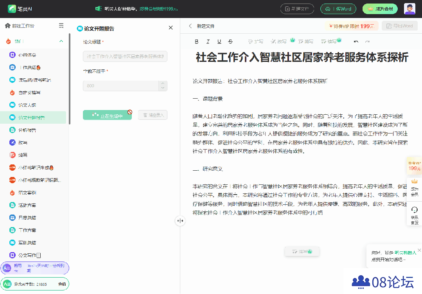Viewport: 422px width, 294px height.
Task: Click 笔灵机器人 link in chat popup
Action: pos(405,253)
